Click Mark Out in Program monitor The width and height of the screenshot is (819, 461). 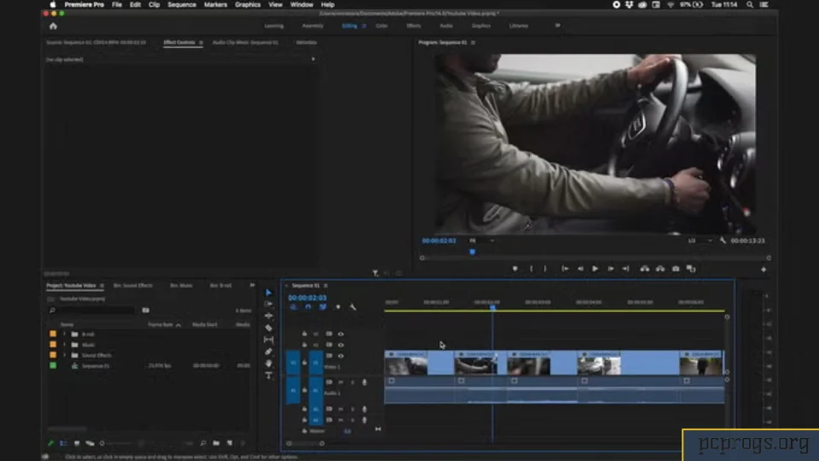coord(545,269)
